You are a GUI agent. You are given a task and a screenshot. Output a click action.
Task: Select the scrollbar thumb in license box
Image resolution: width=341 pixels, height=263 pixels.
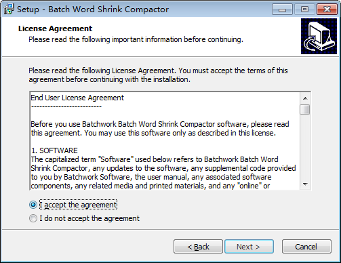pyautogui.click(x=305, y=110)
